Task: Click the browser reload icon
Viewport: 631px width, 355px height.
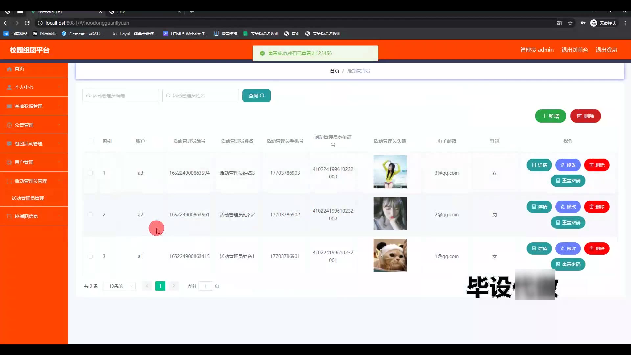Action: tap(27, 23)
